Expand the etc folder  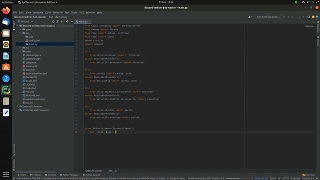(x=20, y=48)
